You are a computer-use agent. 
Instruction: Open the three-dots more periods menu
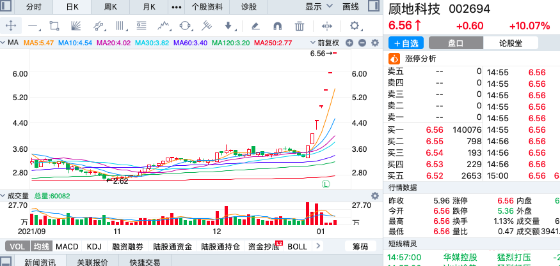point(177,7)
